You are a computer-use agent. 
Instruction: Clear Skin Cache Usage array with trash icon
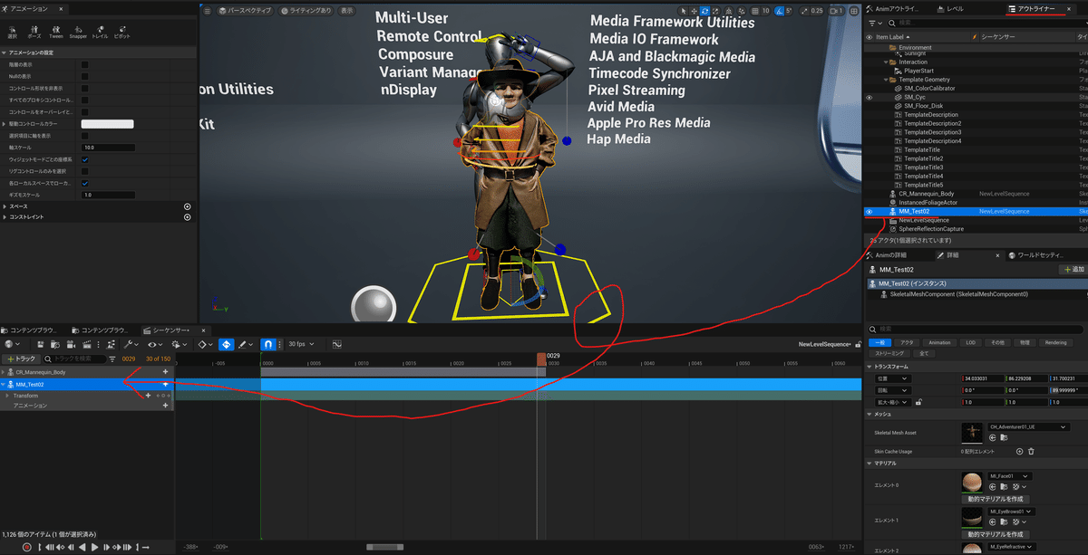pyautogui.click(x=1031, y=451)
